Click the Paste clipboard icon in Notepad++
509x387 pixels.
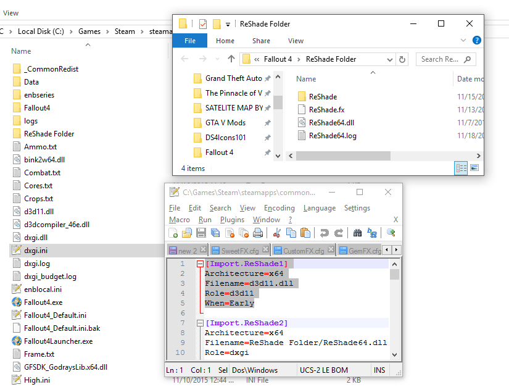coord(305,233)
